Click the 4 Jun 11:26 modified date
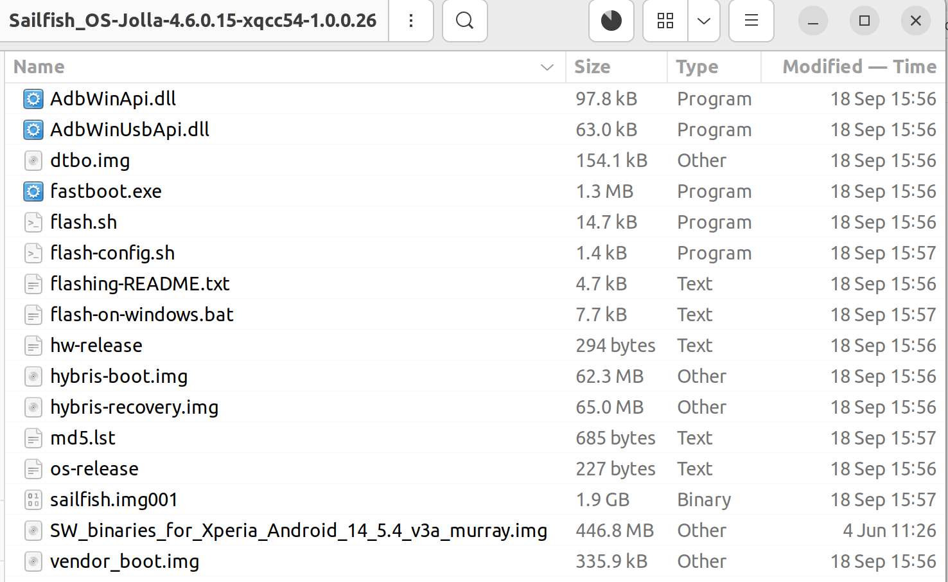The image size is (948, 582). (x=890, y=531)
